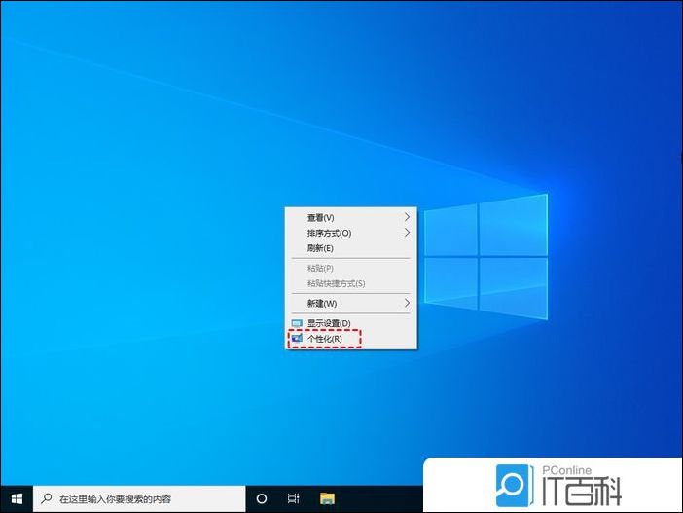
Task: Click the 显示设置 monitor icon
Action: click(297, 323)
